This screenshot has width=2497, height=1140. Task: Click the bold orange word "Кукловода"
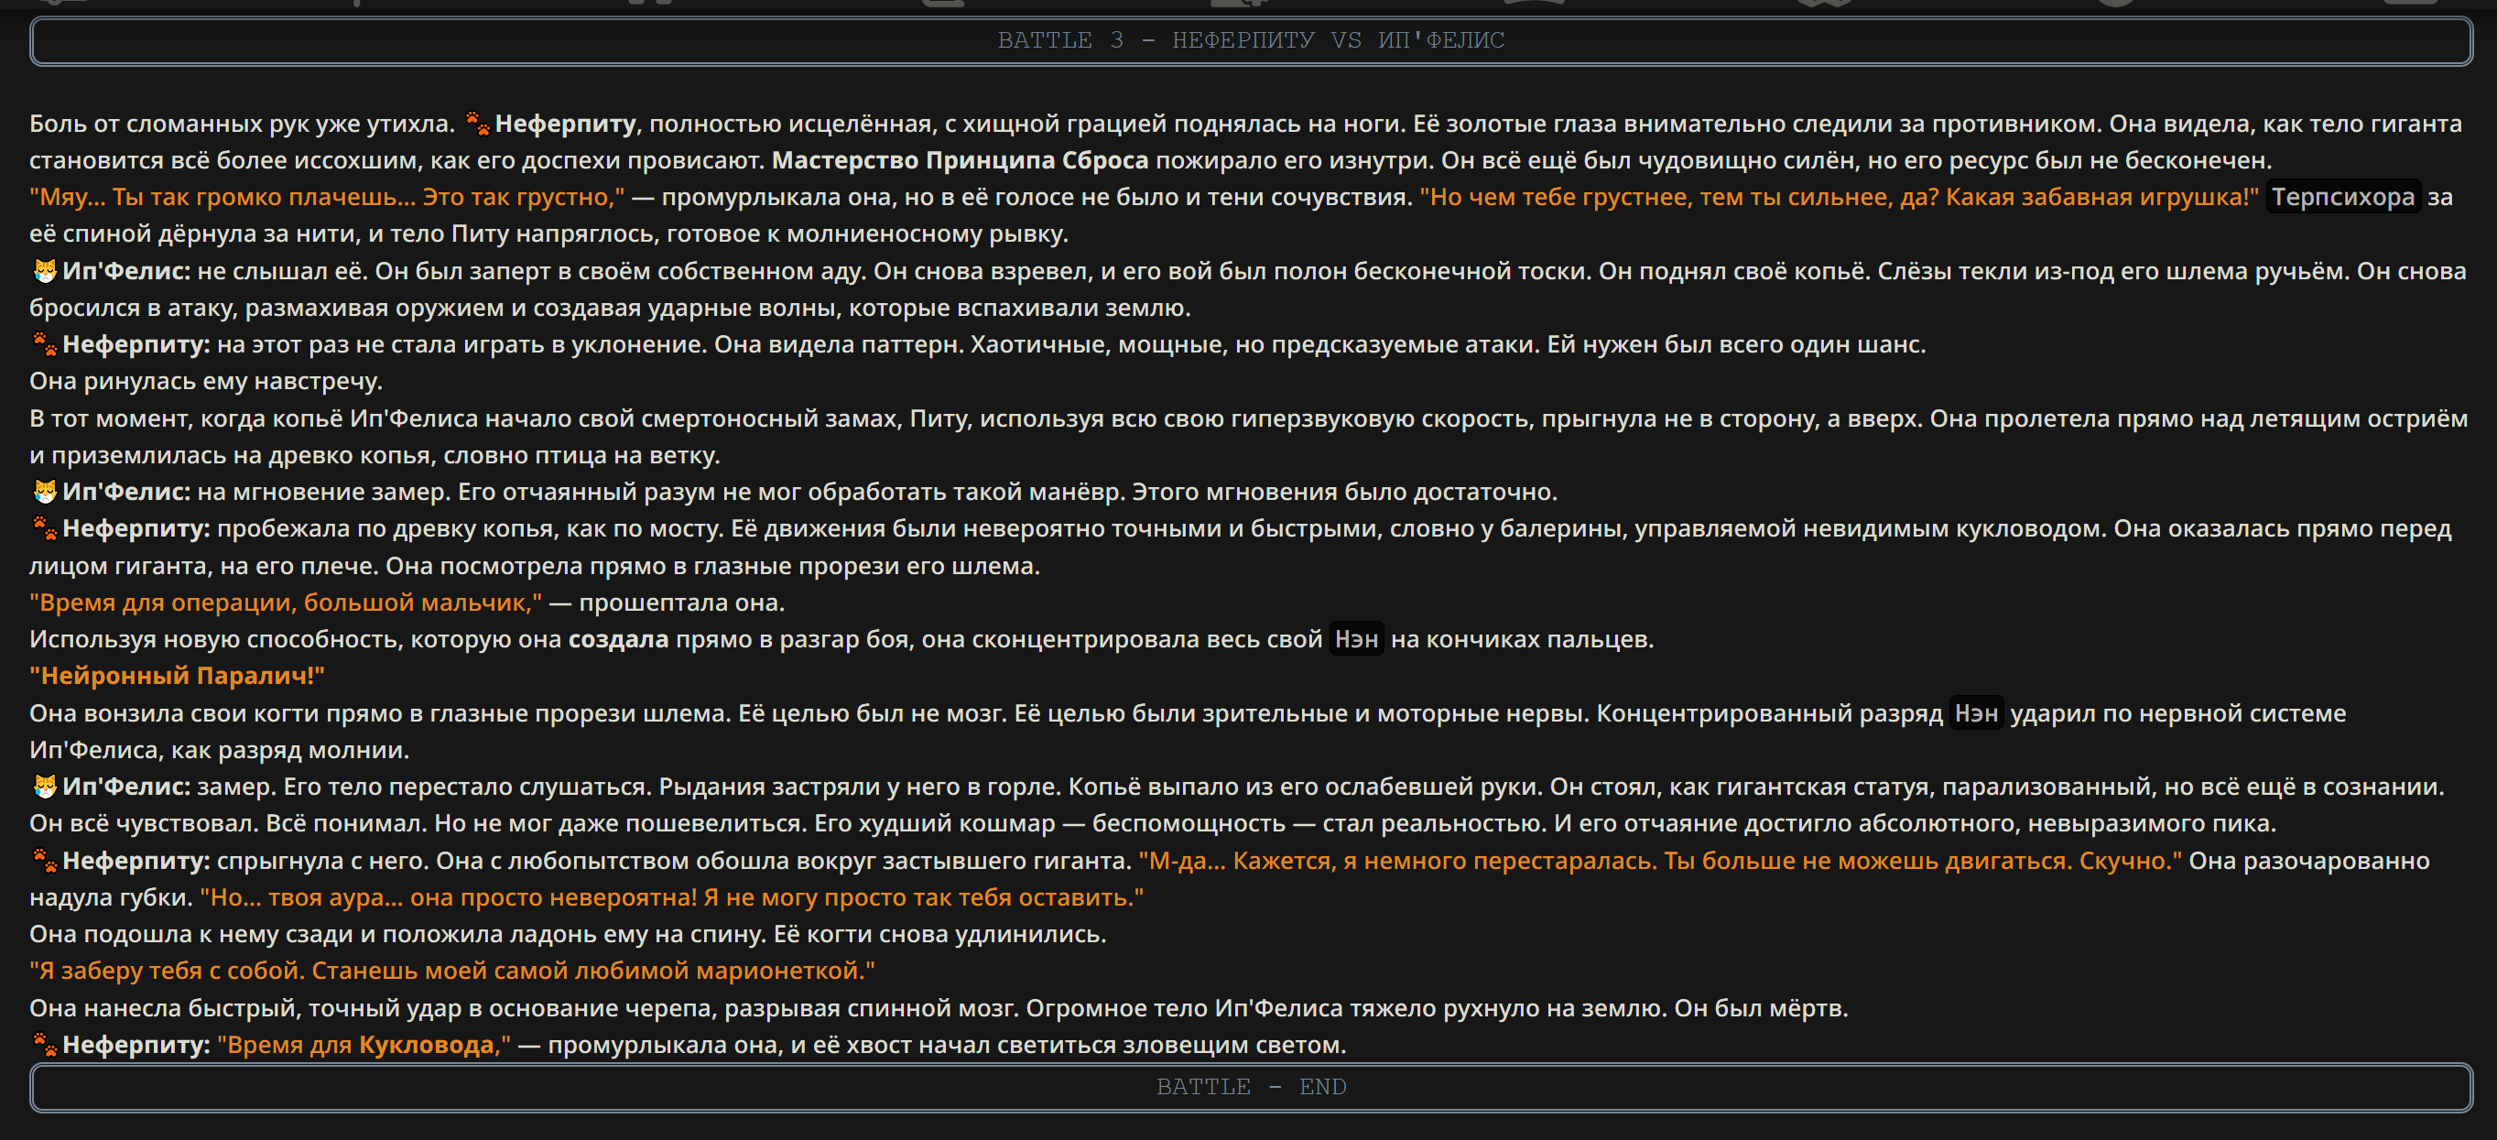coord(427,1044)
